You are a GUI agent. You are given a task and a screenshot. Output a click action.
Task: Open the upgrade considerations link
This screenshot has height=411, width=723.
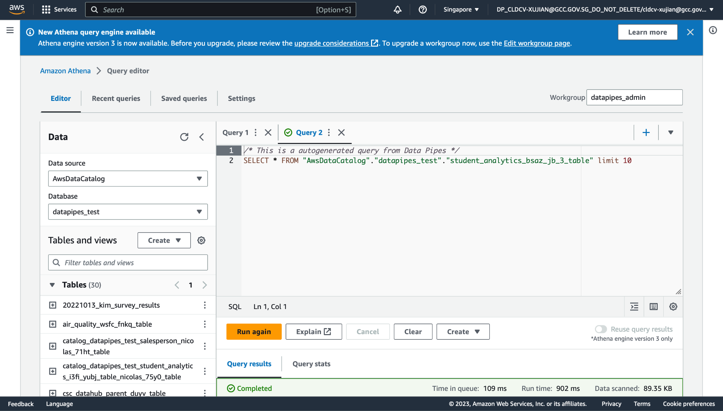tap(336, 43)
